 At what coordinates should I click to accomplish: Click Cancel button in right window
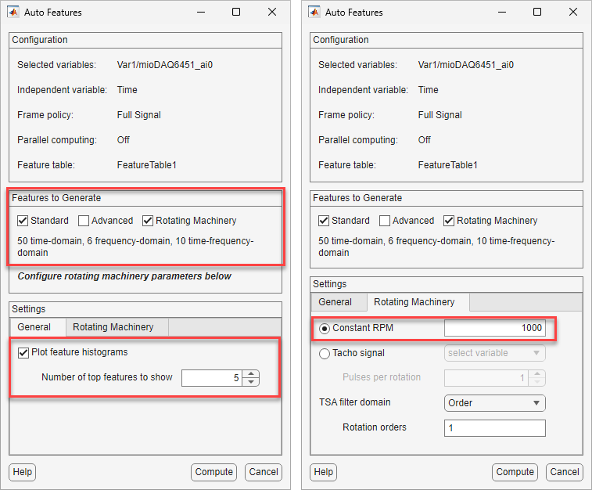click(x=564, y=472)
